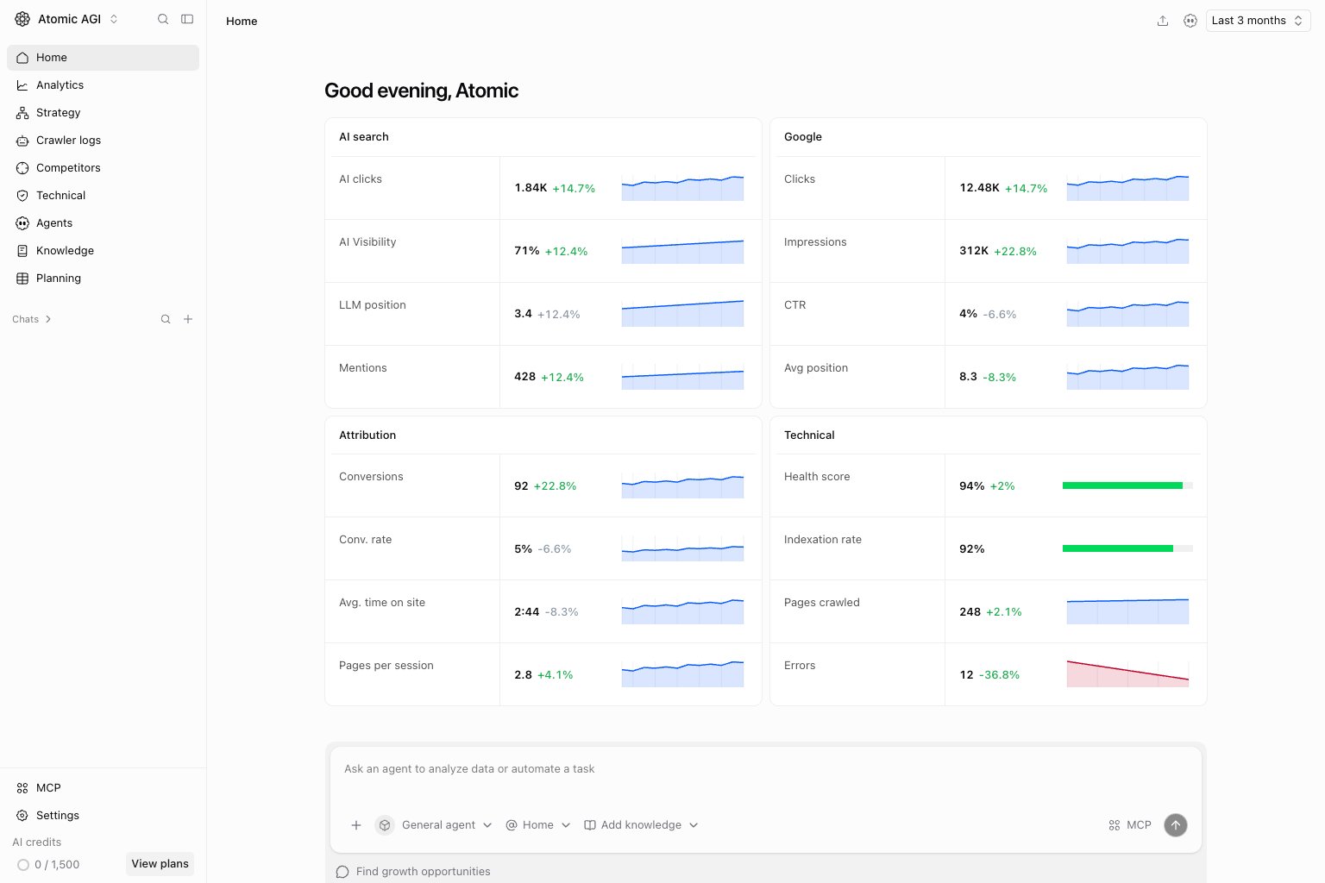Click the Health score progress bar
1325x883 pixels.
1127,485
